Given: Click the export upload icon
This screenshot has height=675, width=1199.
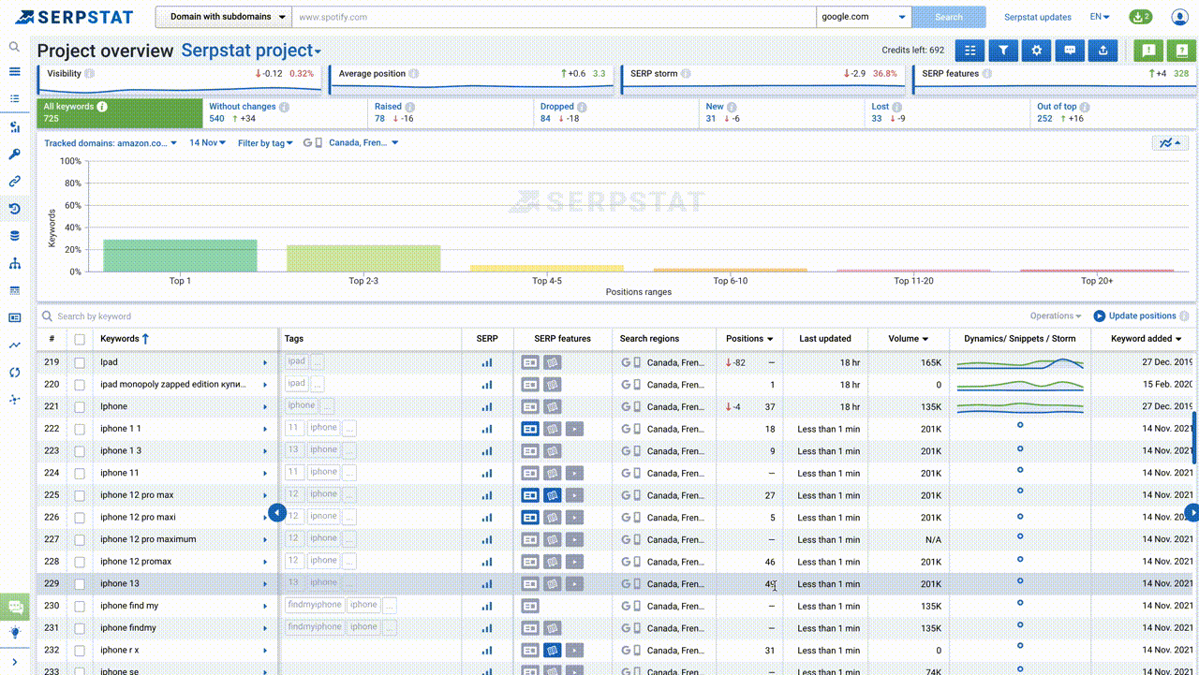Looking at the screenshot, I should 1103,51.
